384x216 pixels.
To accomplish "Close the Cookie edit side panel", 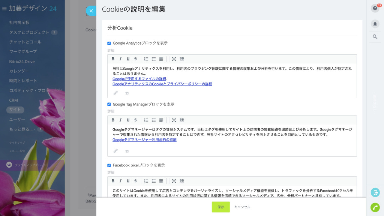I will (91, 11).
